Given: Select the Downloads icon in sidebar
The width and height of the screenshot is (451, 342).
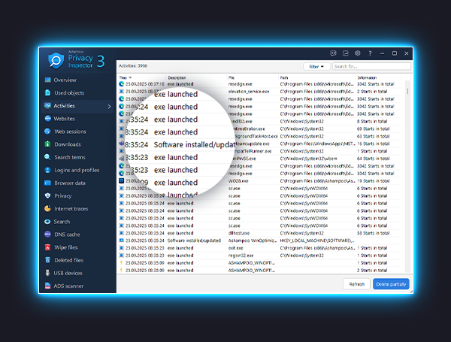Looking at the screenshot, I should (47, 144).
